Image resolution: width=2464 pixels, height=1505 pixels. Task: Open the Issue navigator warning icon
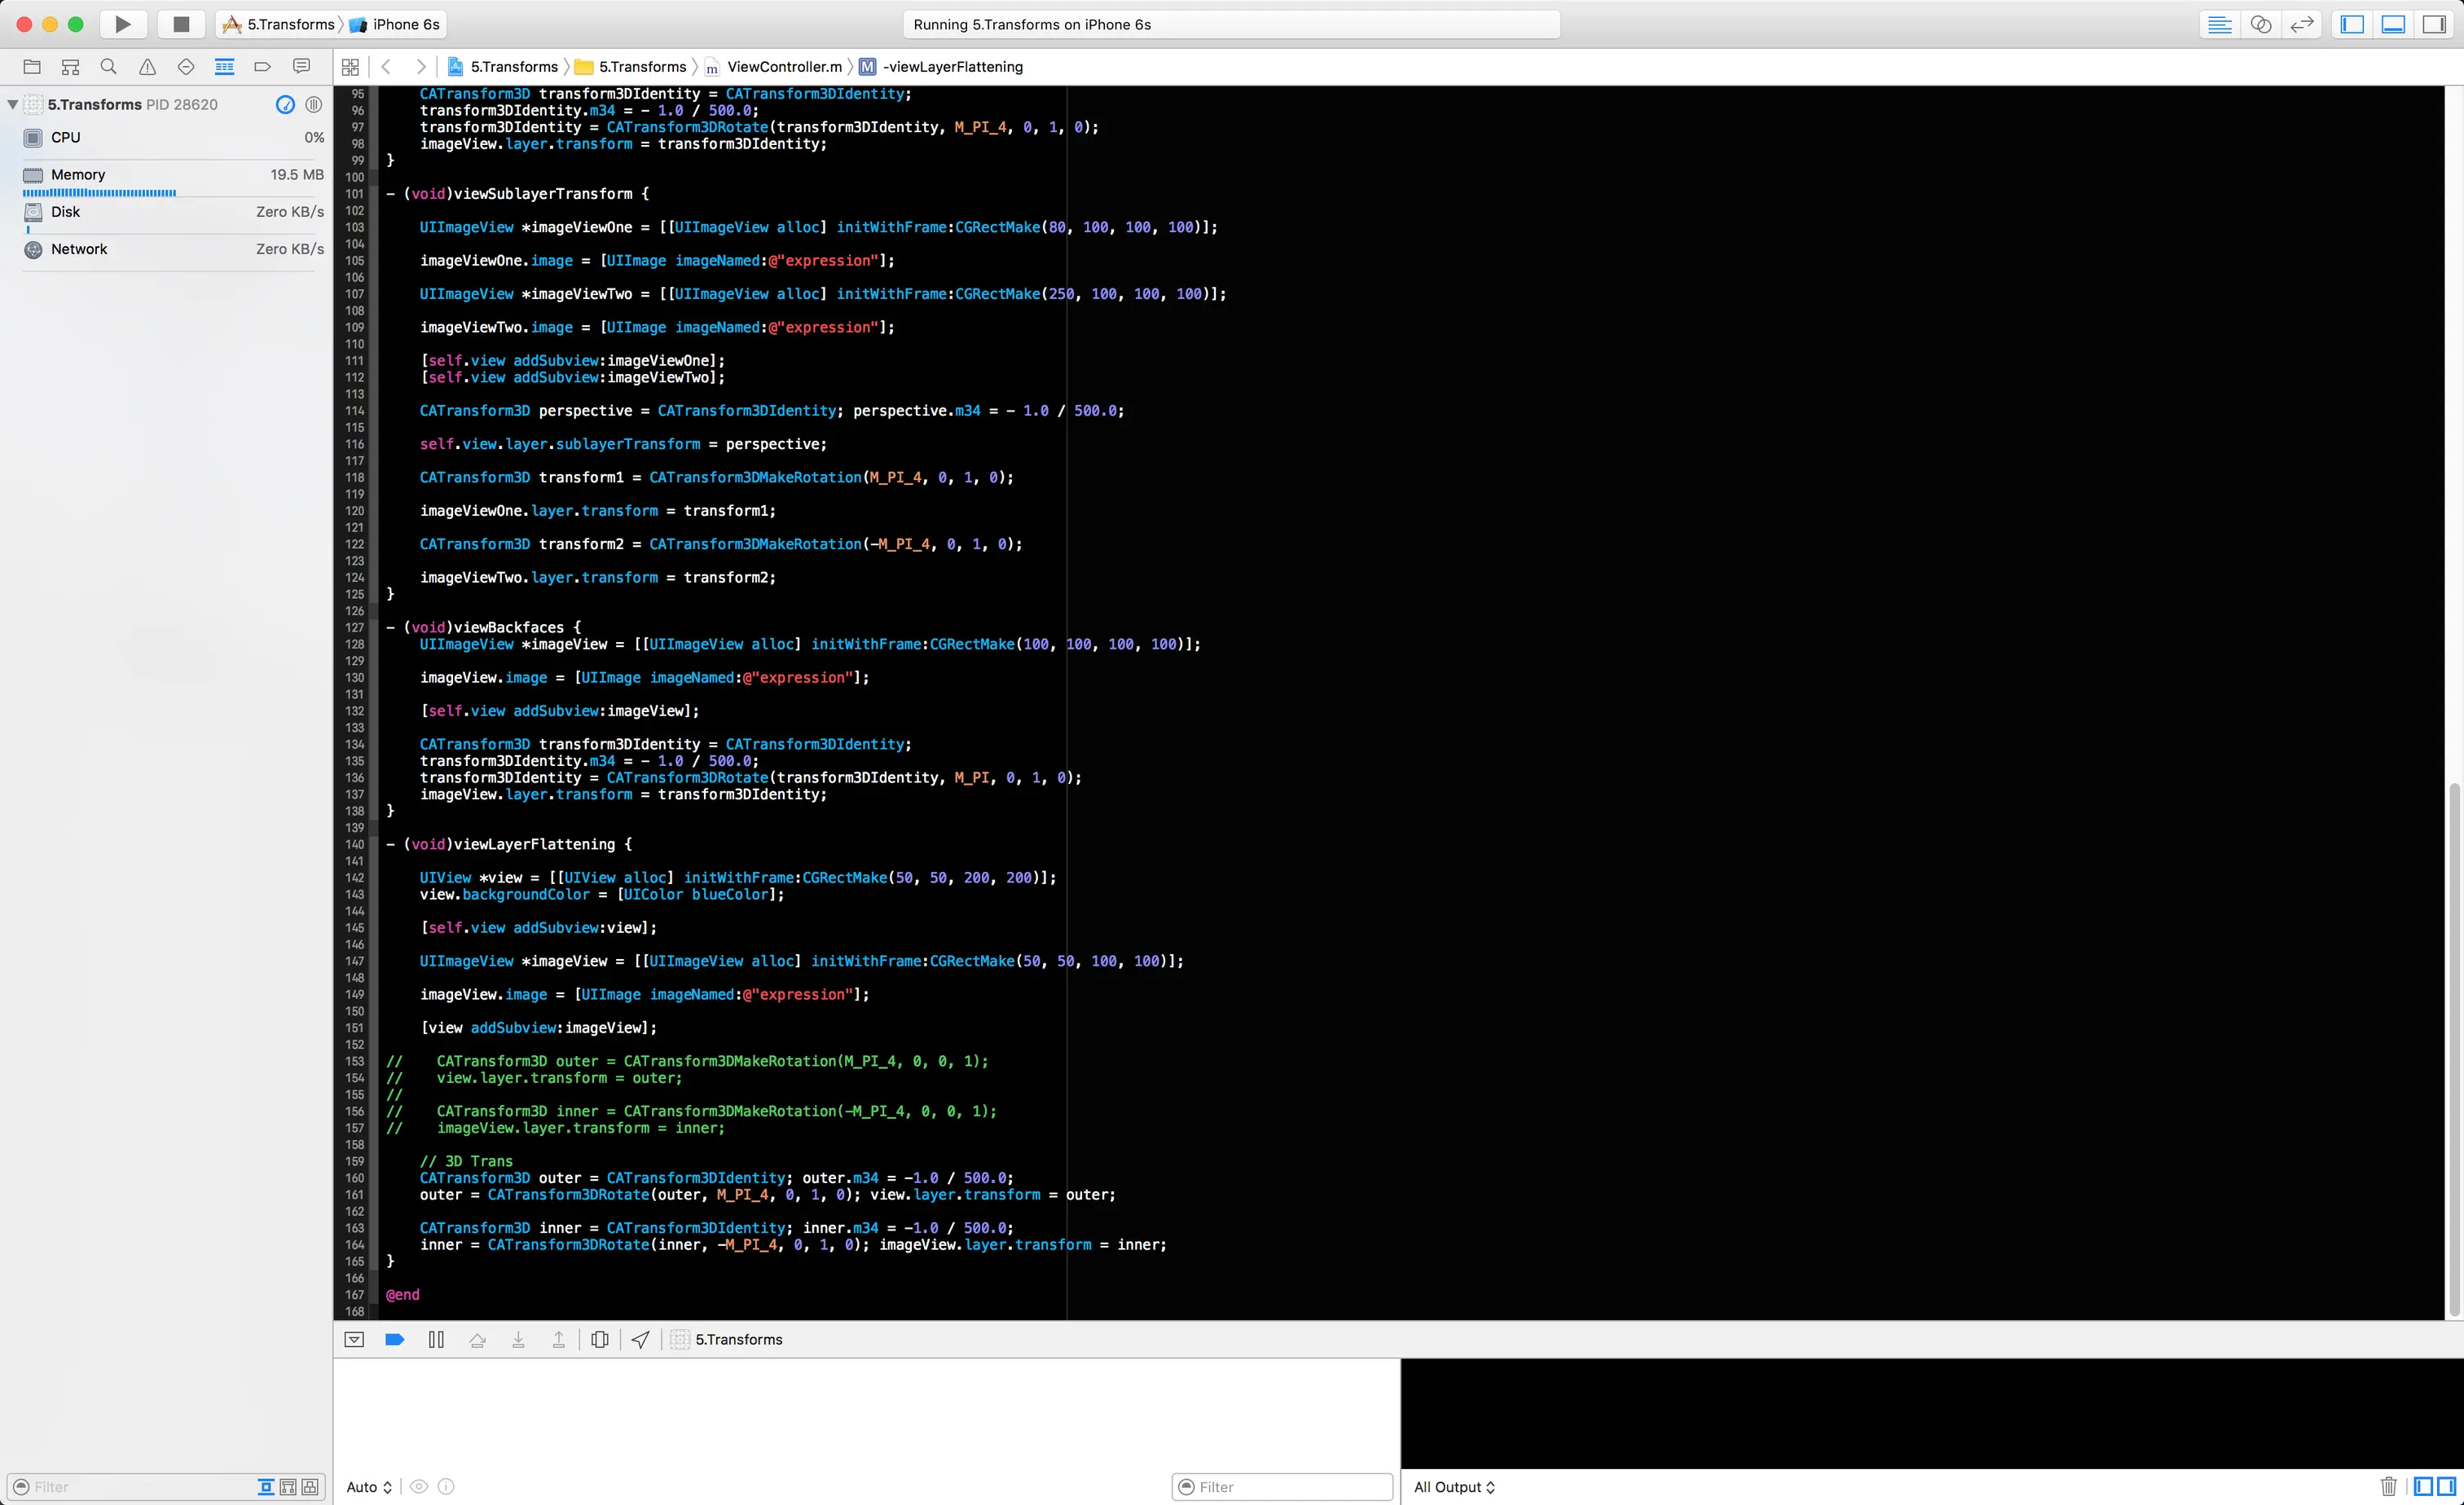(147, 67)
